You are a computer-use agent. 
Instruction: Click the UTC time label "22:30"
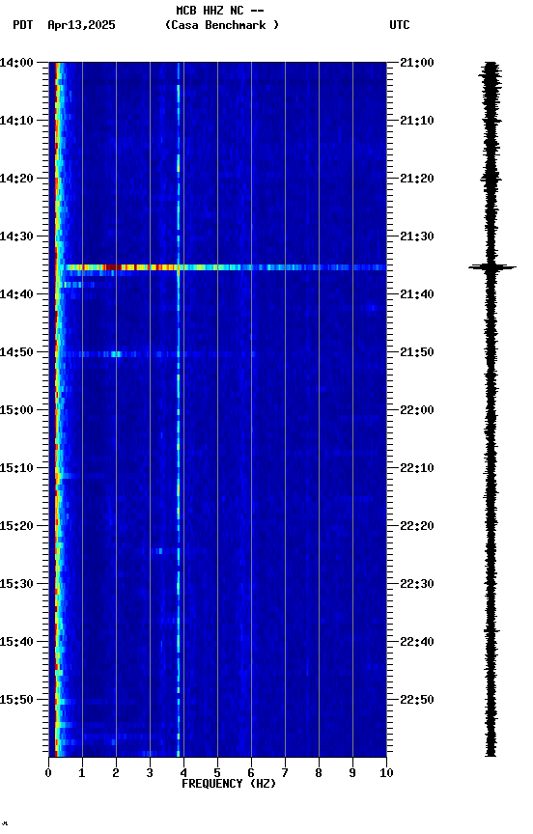pyautogui.click(x=417, y=584)
